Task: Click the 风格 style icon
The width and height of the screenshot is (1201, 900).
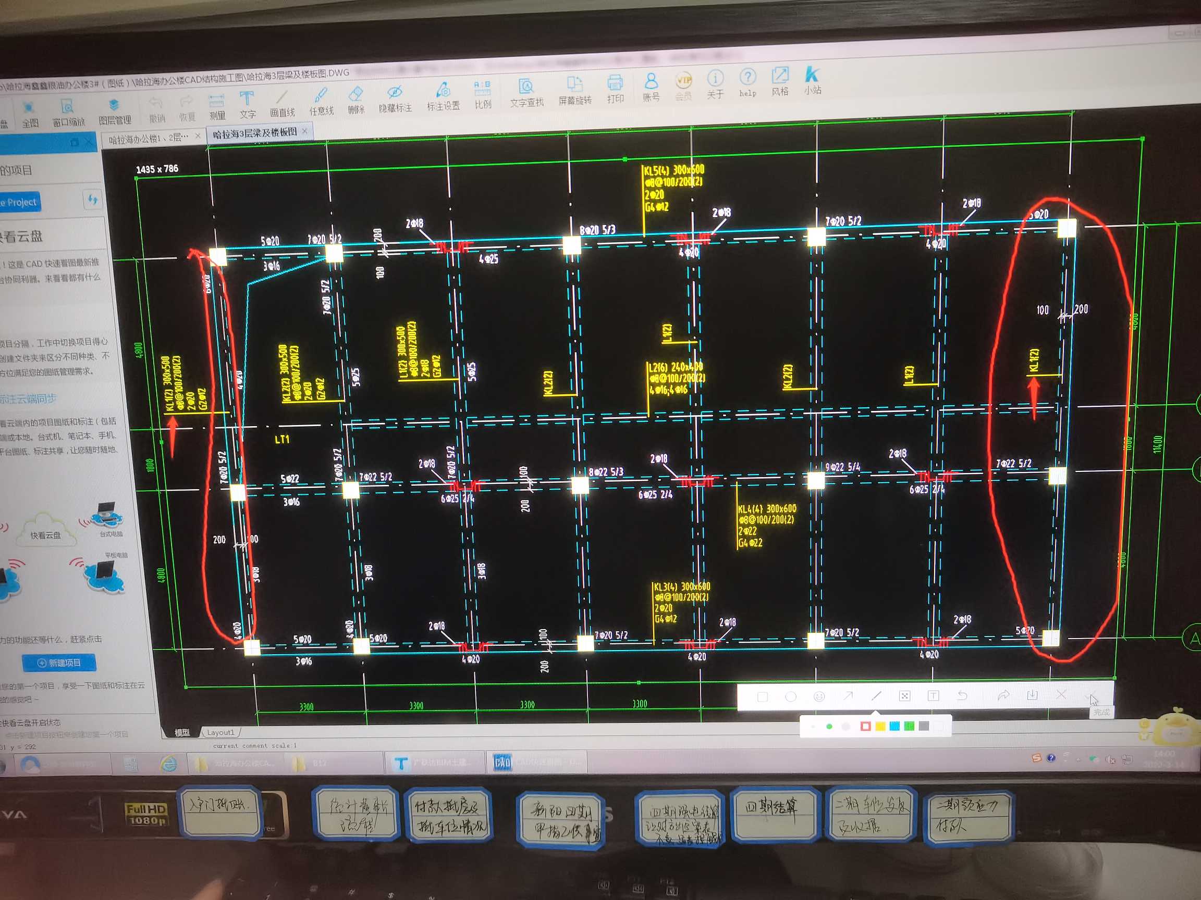Action: pos(780,82)
